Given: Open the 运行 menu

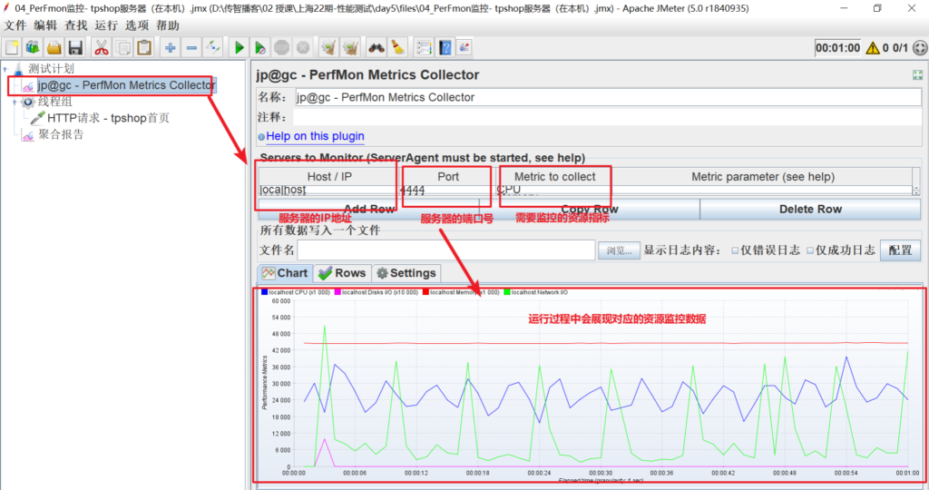Looking at the screenshot, I should [x=106, y=25].
